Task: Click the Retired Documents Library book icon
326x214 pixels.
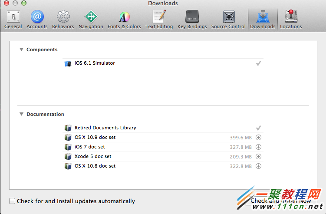Action: tap(68, 128)
